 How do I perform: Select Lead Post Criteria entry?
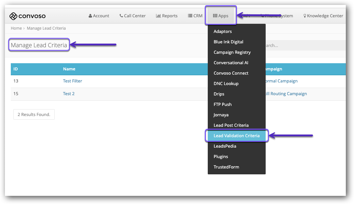[x=237, y=125]
